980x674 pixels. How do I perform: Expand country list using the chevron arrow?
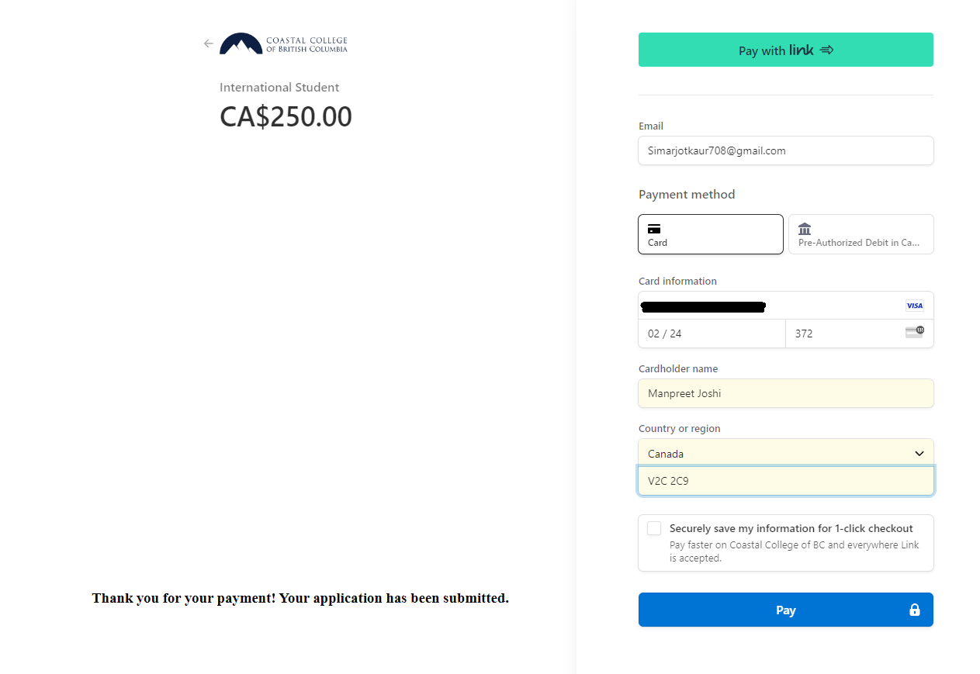(x=919, y=454)
